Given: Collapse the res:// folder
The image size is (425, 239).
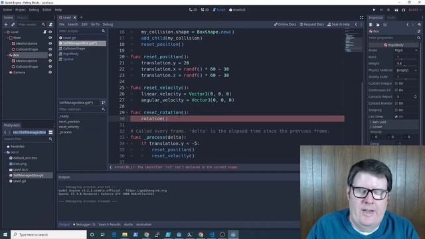Looking at the screenshot, I should [5, 152].
